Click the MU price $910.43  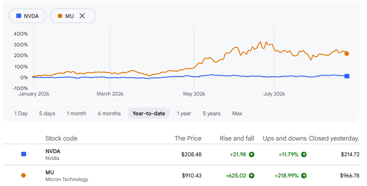[192, 176]
